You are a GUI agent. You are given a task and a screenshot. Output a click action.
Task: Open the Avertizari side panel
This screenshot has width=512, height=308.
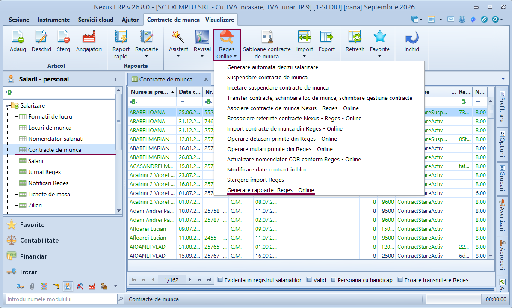click(502, 215)
